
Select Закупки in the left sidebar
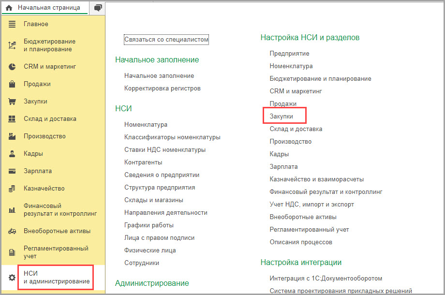click(35, 102)
